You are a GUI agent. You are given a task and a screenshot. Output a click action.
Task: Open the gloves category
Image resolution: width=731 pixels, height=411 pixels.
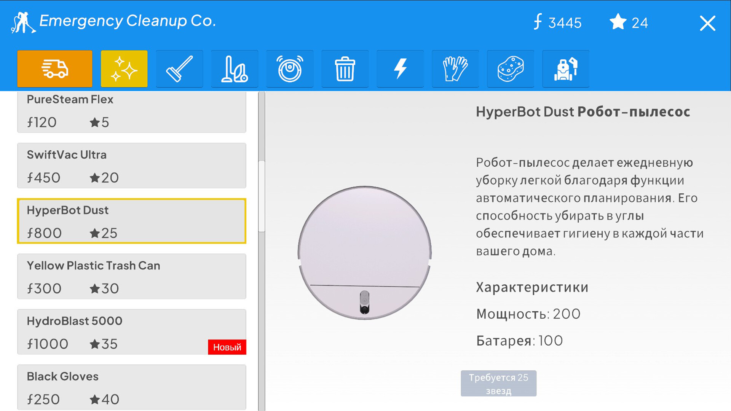(455, 69)
